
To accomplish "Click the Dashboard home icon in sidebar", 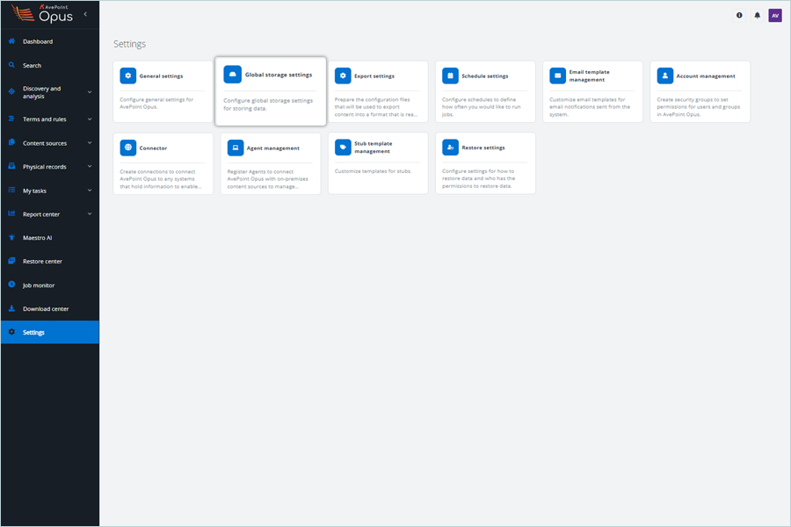I will 11,41.
